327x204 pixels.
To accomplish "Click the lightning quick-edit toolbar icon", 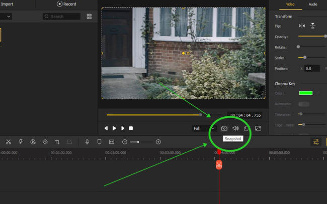I will point(21,142).
